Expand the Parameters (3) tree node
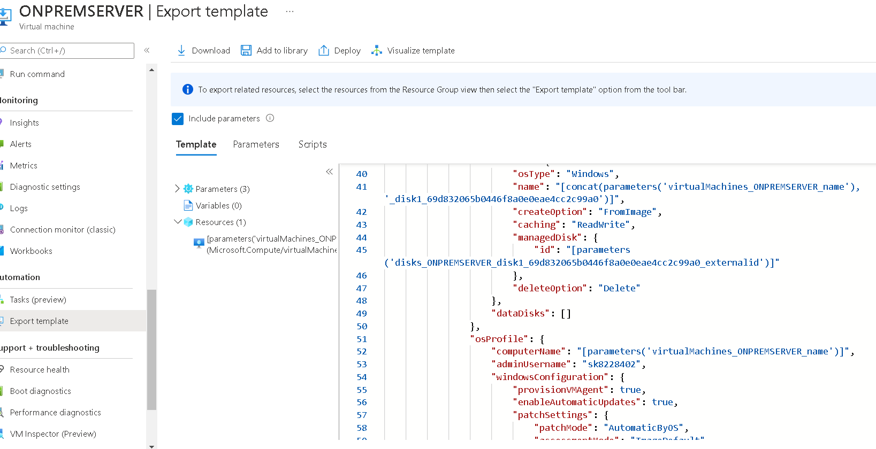 click(x=178, y=189)
